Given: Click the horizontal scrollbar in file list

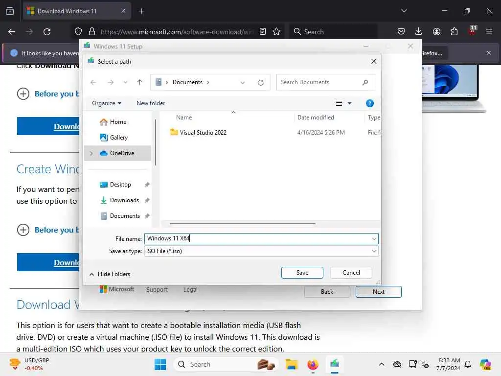Looking at the screenshot, I should [x=243, y=224].
